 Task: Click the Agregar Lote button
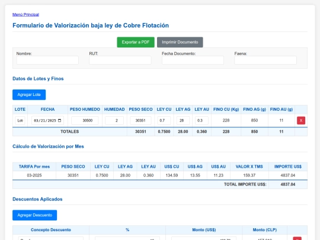click(29, 95)
